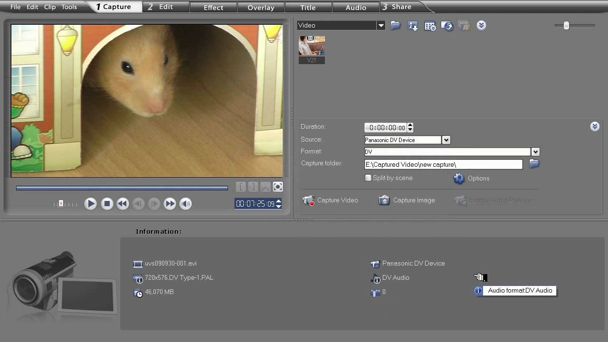Stop the preview playback
Screen dimensions: 608x342
(x=107, y=204)
